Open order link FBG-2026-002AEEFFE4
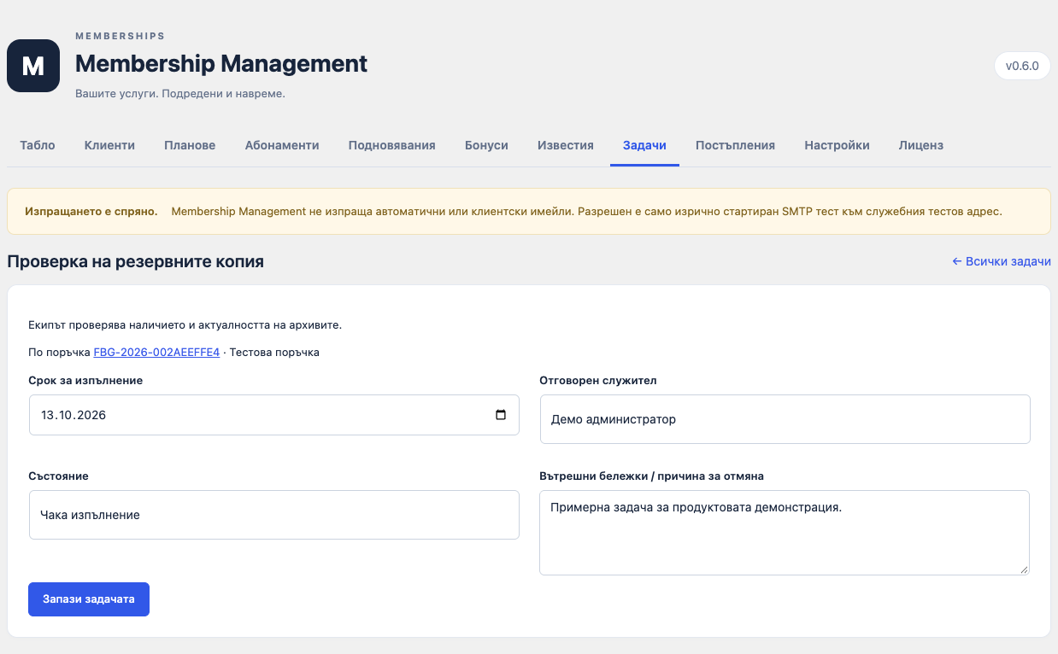The image size is (1058, 654). [156, 352]
